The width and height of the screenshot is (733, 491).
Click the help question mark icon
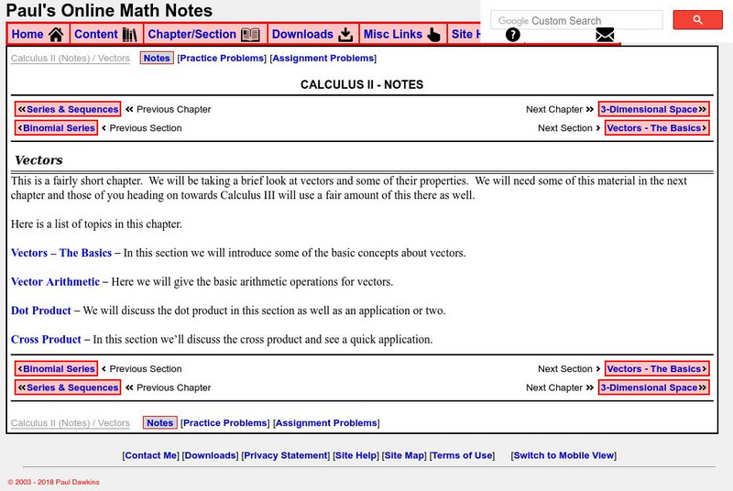(513, 35)
